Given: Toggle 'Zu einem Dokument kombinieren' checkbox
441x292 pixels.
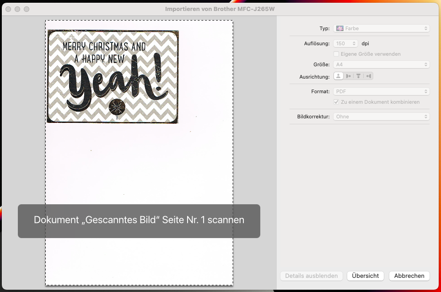Looking at the screenshot, I should (337, 102).
